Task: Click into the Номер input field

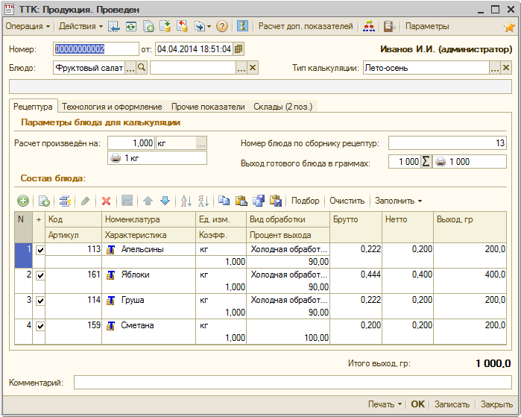Action: (95, 49)
